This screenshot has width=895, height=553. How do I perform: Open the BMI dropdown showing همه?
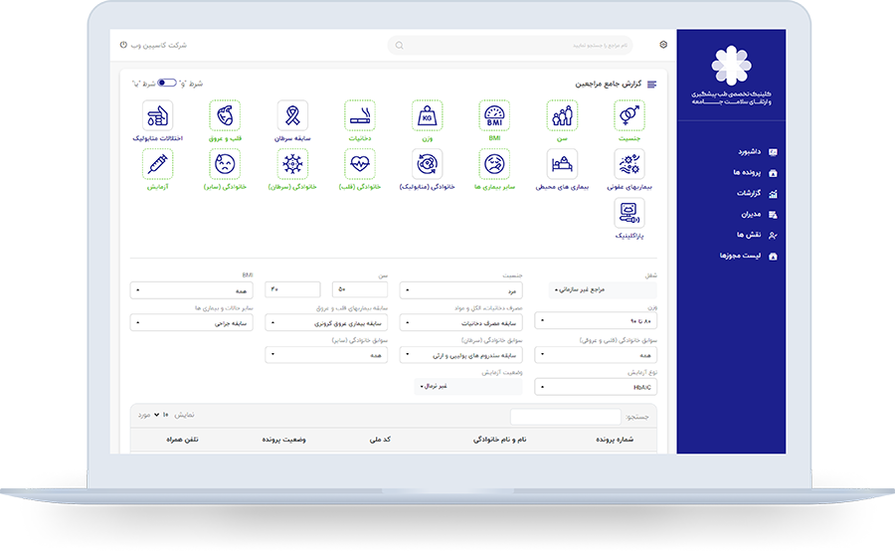(x=191, y=289)
